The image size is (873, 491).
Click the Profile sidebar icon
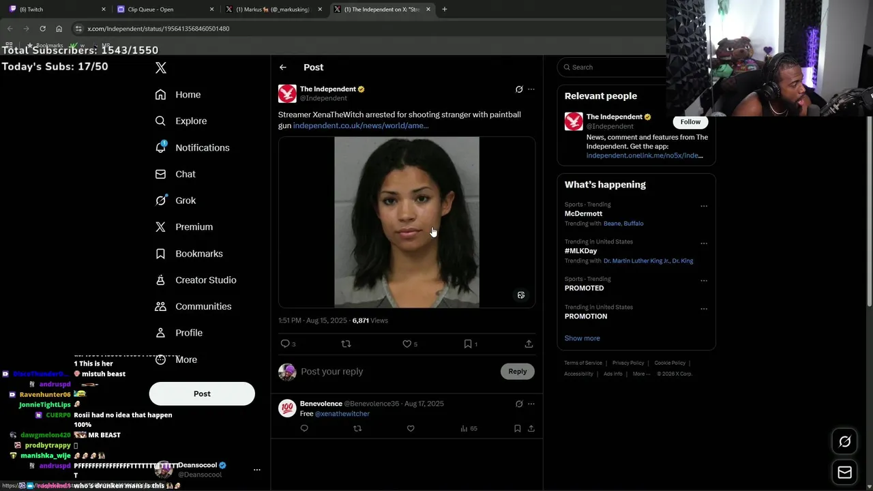(x=160, y=333)
